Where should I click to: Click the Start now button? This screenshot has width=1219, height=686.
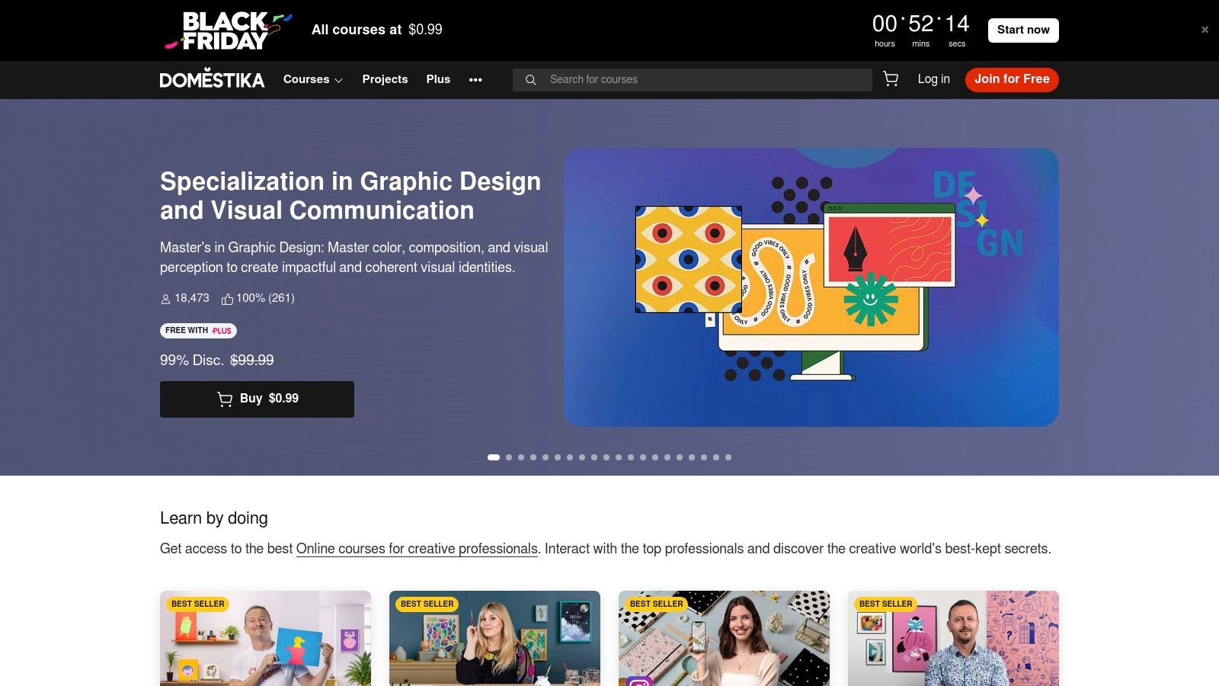tap(1023, 30)
